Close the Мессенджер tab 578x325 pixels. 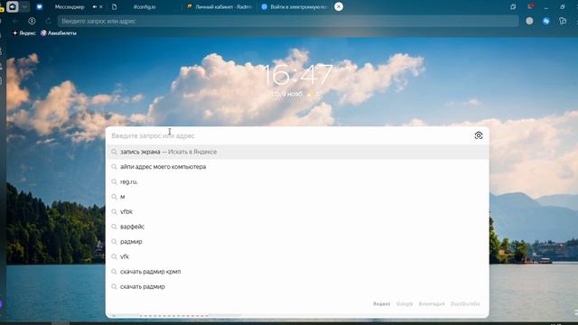(101, 6)
